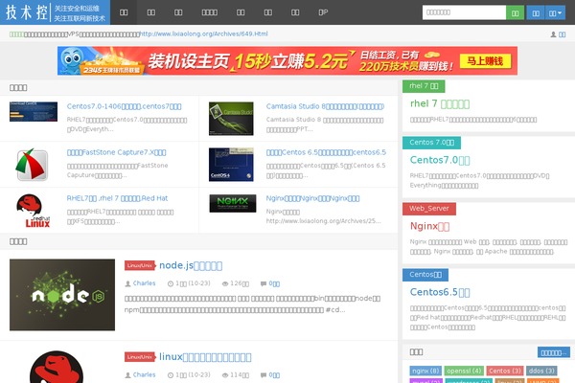Click the author person icon on node.js post
This screenshot has width=575, height=383.
[128, 283]
